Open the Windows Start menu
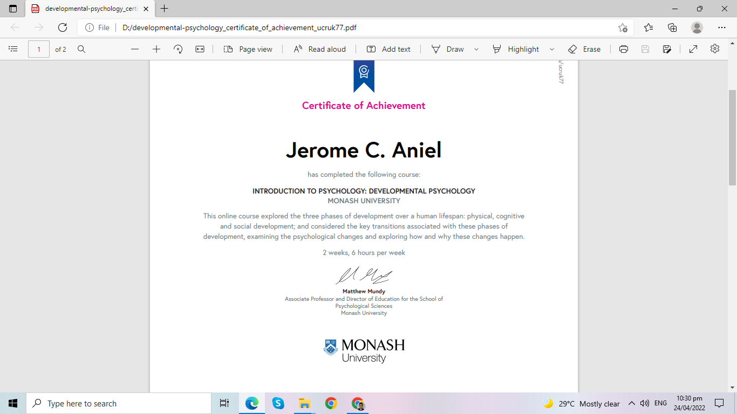 [x=13, y=403]
